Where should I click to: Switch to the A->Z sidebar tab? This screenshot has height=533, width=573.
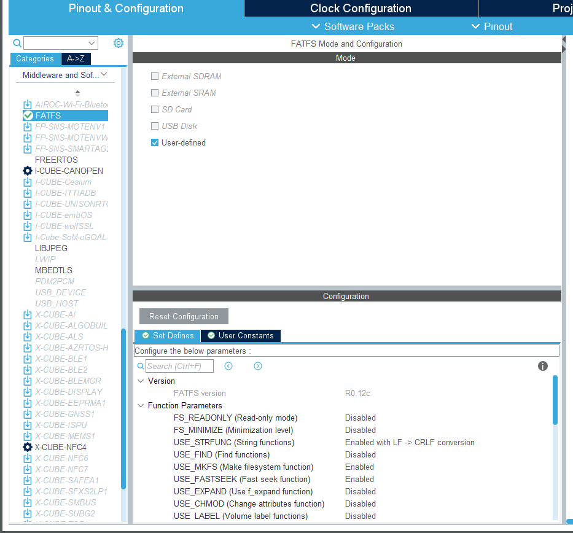[76, 59]
